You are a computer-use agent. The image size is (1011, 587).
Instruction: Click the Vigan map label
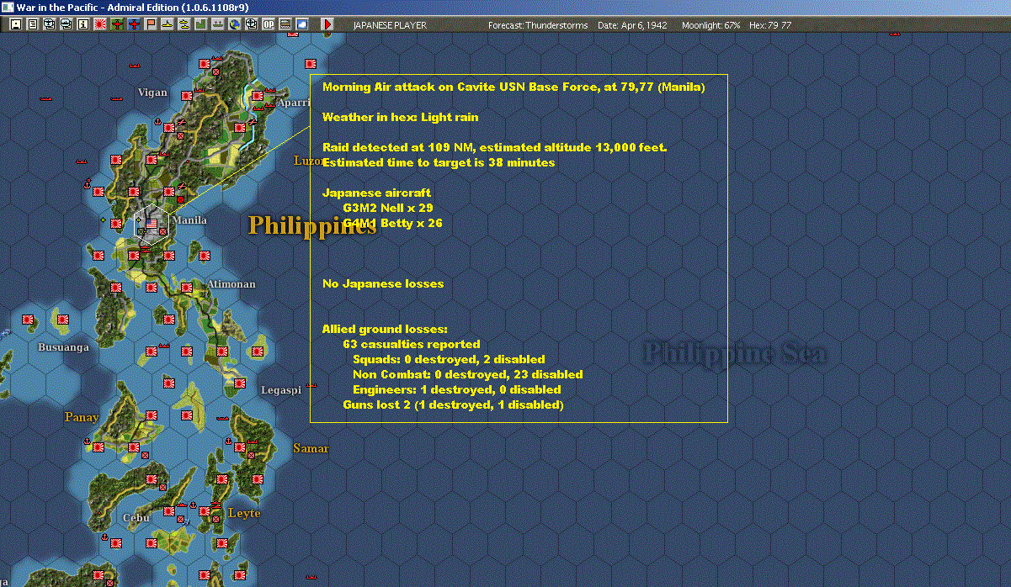[x=152, y=93]
